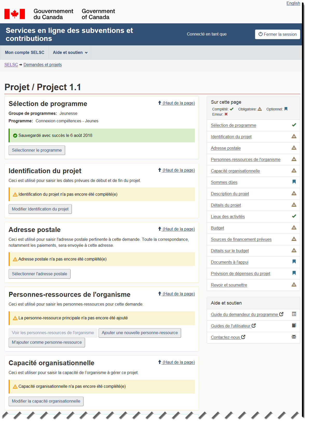Switch the language to English

click(293, 3)
